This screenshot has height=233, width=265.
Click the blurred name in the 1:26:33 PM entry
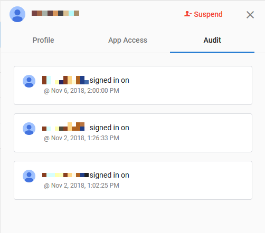click(x=63, y=127)
